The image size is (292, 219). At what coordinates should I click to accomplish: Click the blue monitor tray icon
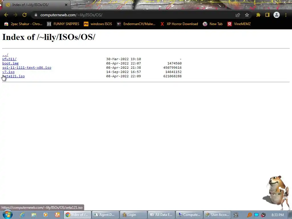click(x=256, y=215)
